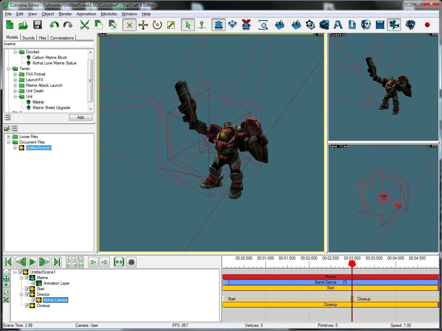442x331 pixels.
Task: Copy the selection in the toolbar
Action: (99, 25)
